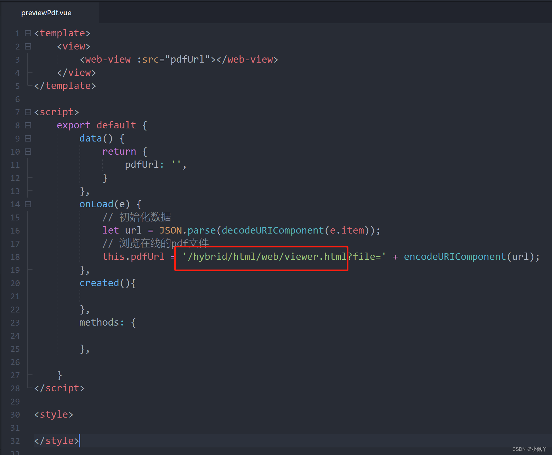The image size is (552, 455).
Task: Click 'this.pdfUrl' on line 18
Action: 133,257
